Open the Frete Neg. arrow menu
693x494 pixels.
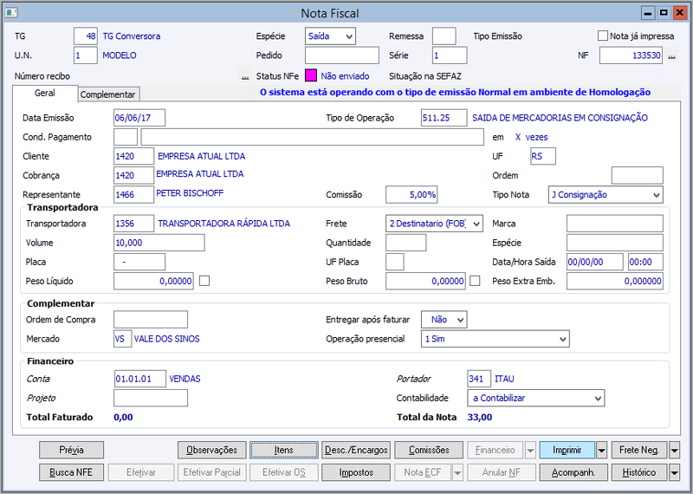click(x=674, y=450)
